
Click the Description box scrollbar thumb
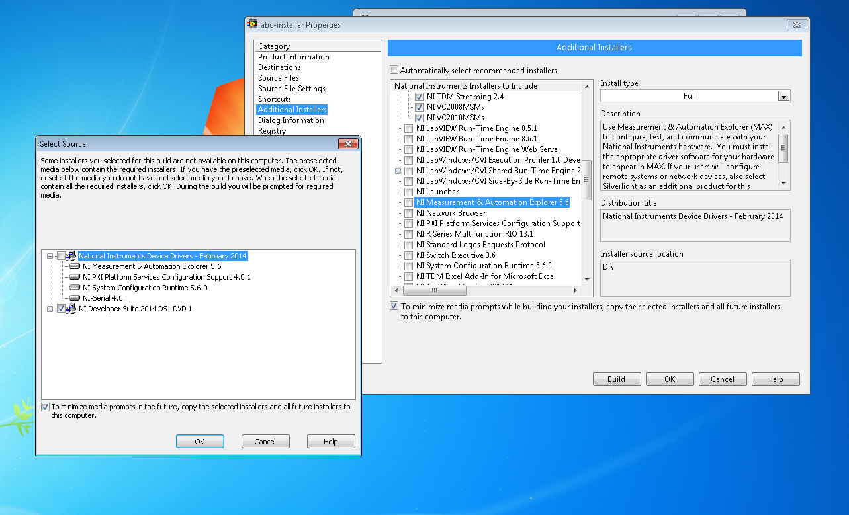tap(784, 147)
